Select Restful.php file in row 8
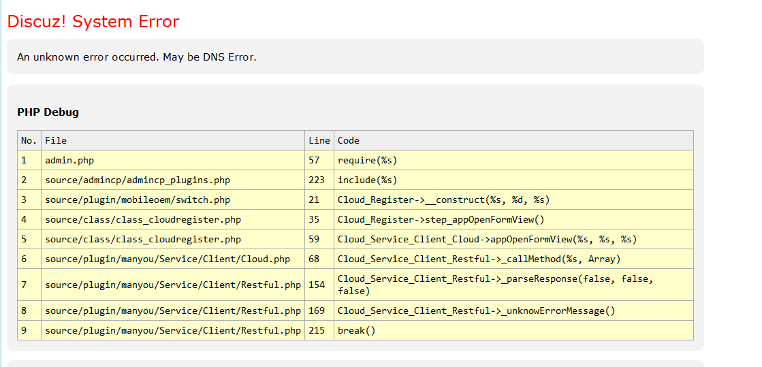Image resolution: width=762 pixels, height=367 pixels. (x=173, y=310)
